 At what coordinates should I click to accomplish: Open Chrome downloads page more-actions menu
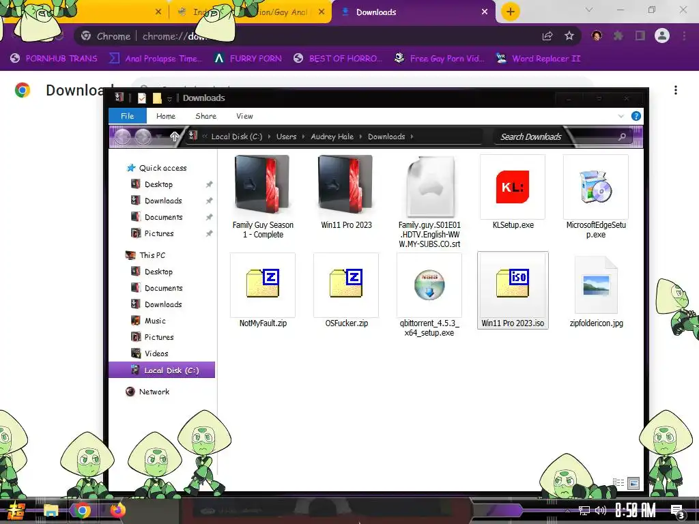click(676, 90)
